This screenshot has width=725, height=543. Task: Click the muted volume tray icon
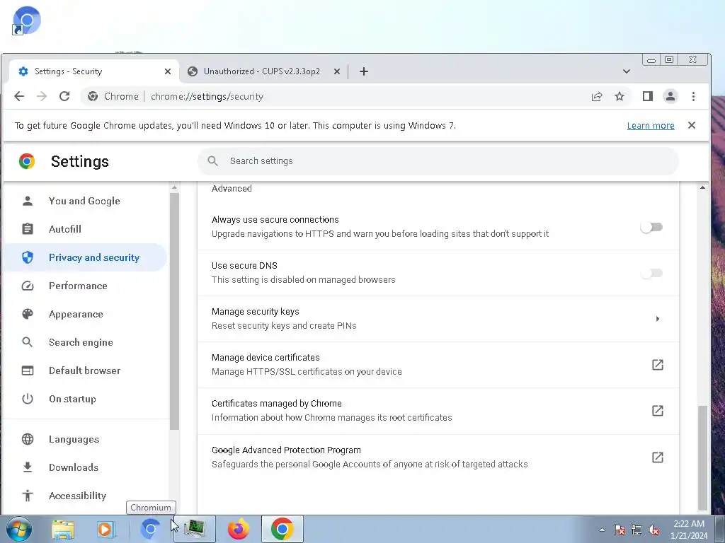click(x=653, y=530)
